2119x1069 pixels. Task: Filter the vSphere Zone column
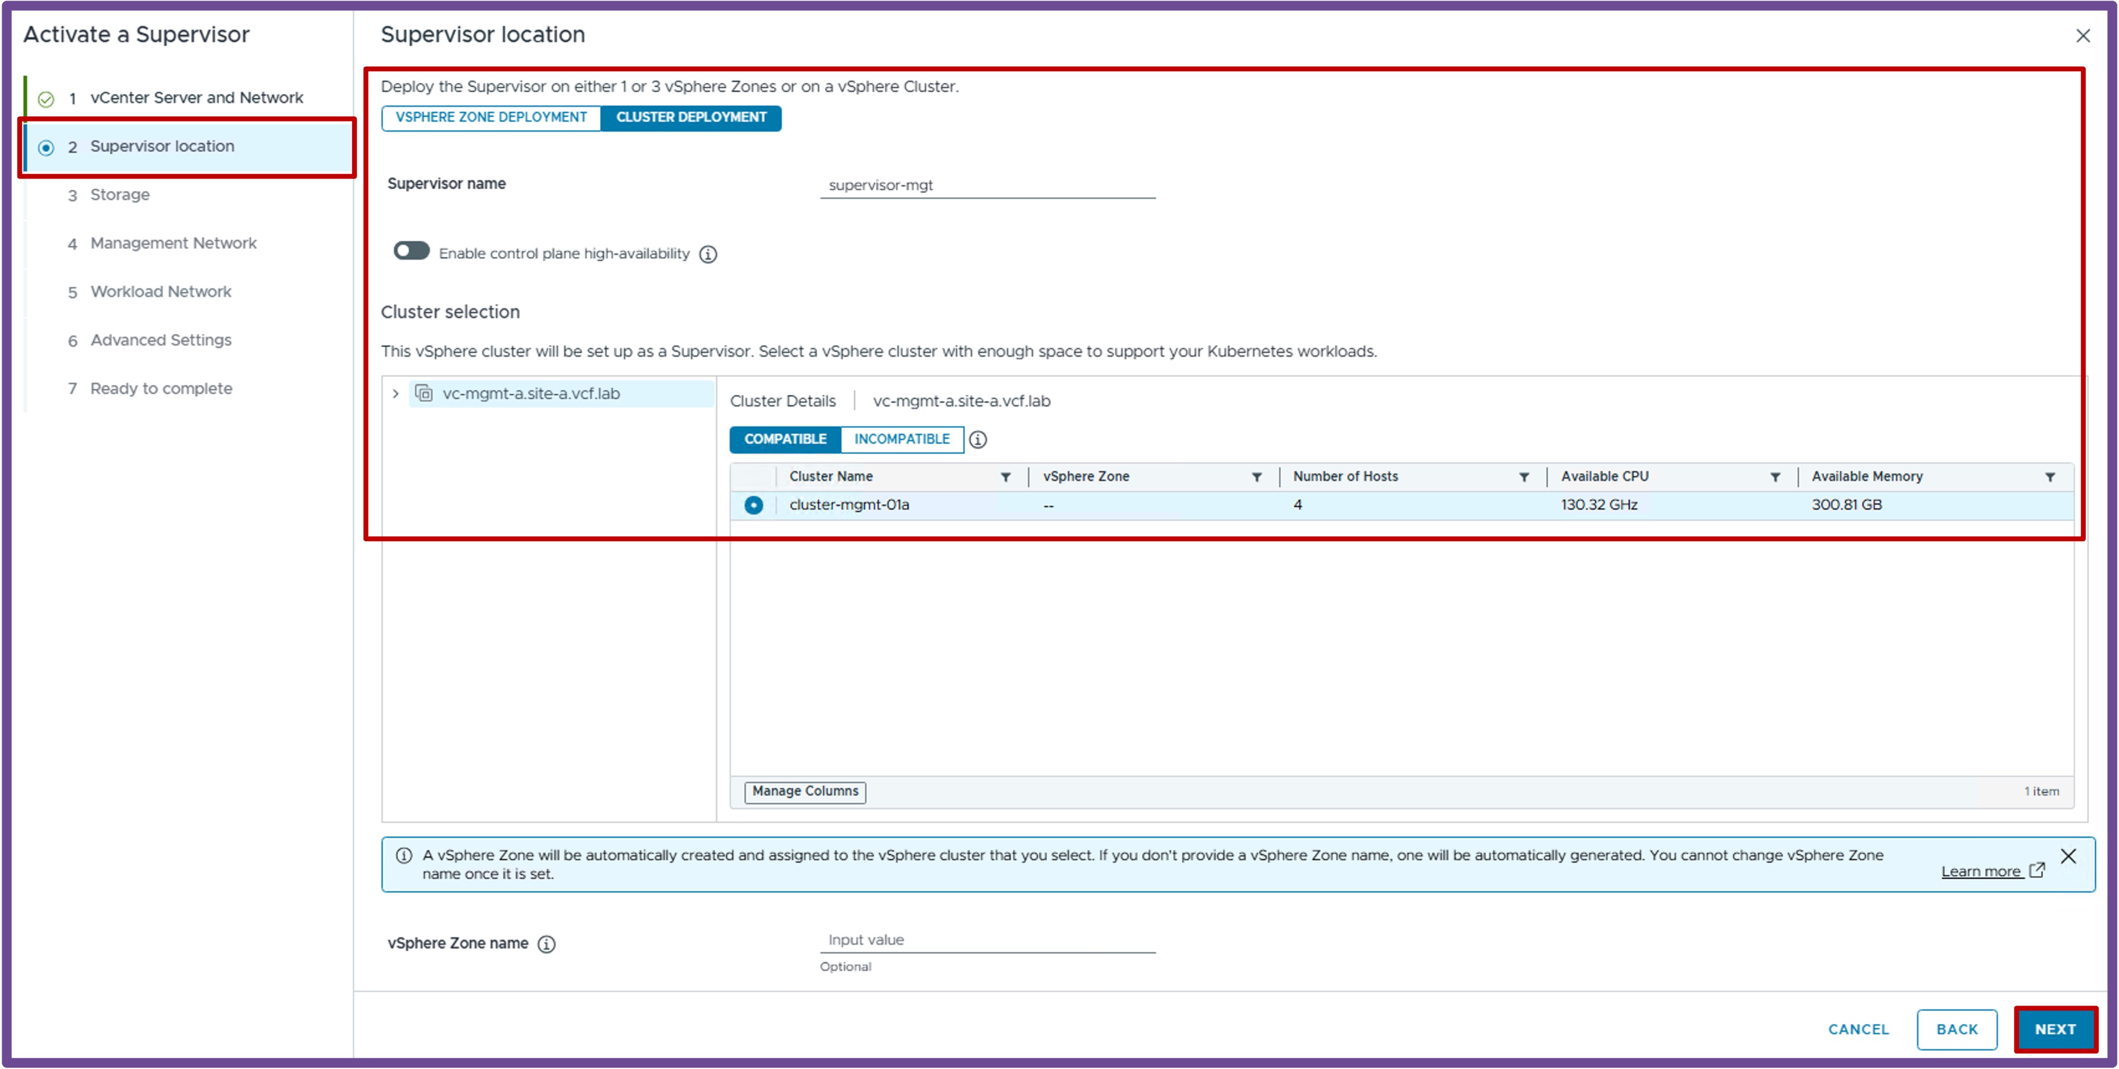click(x=1256, y=477)
